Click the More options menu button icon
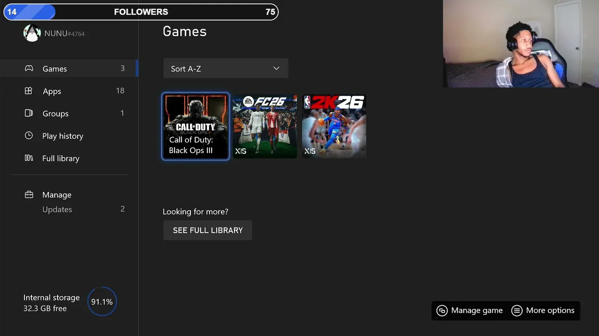Image resolution: width=599 pixels, height=336 pixels. pyautogui.click(x=517, y=311)
